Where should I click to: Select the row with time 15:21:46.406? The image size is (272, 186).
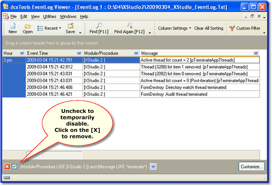143,87
